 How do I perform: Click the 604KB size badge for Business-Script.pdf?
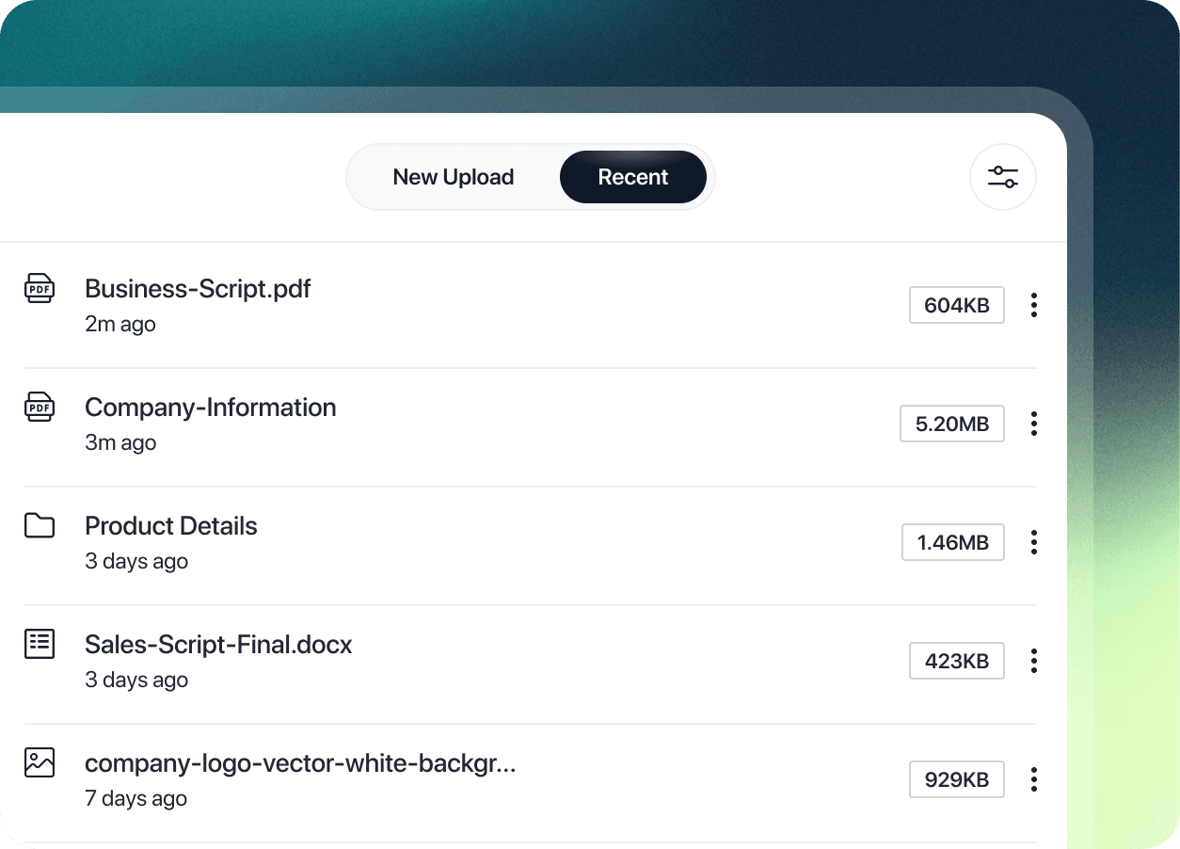coord(956,305)
